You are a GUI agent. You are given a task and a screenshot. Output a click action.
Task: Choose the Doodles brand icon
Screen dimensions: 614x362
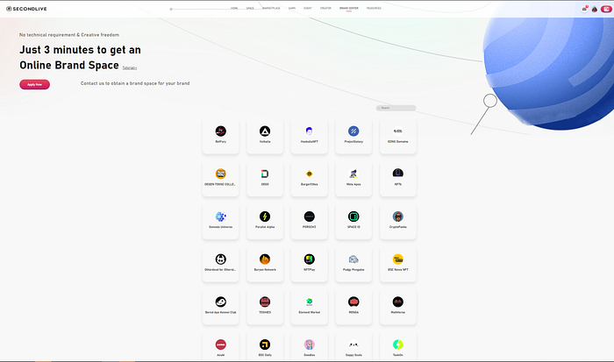tap(309, 344)
